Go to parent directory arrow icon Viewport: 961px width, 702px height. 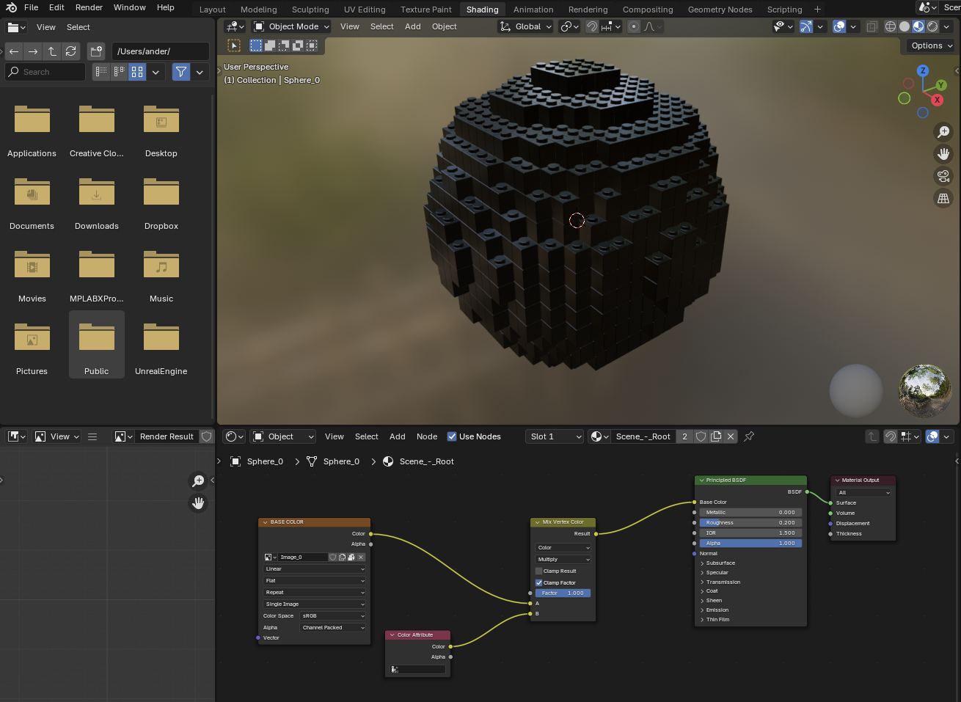pyautogui.click(x=51, y=51)
